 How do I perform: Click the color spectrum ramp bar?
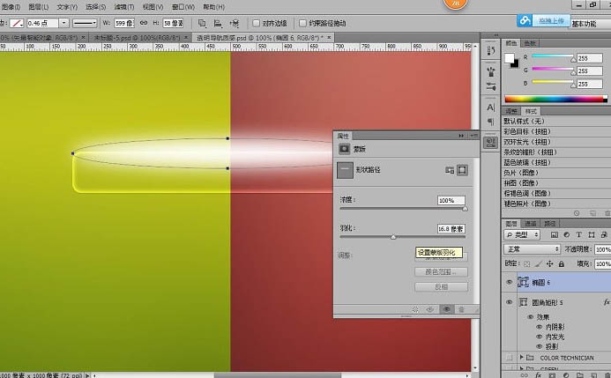tap(555, 99)
